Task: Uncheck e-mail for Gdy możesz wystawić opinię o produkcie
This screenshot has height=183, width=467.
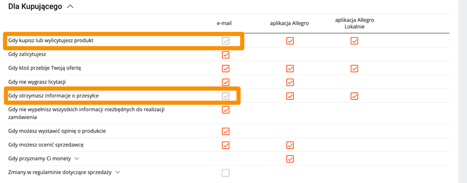Action: click(x=226, y=131)
